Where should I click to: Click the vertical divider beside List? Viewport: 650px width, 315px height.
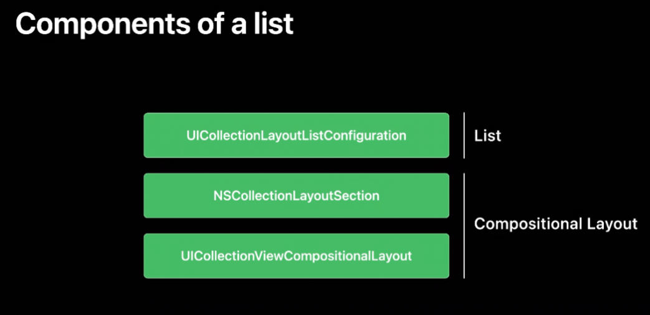click(464, 135)
